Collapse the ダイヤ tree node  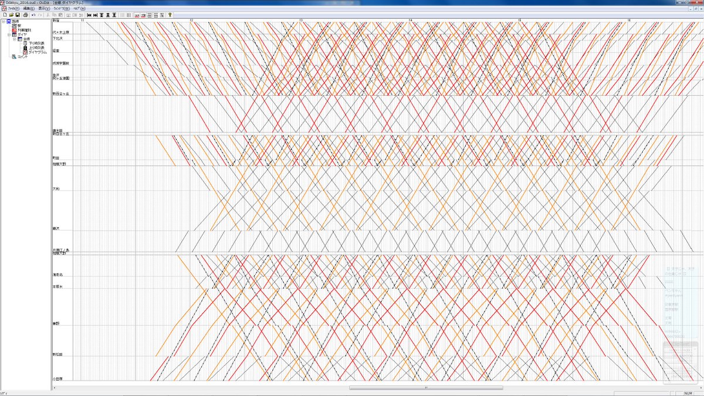click(9, 35)
